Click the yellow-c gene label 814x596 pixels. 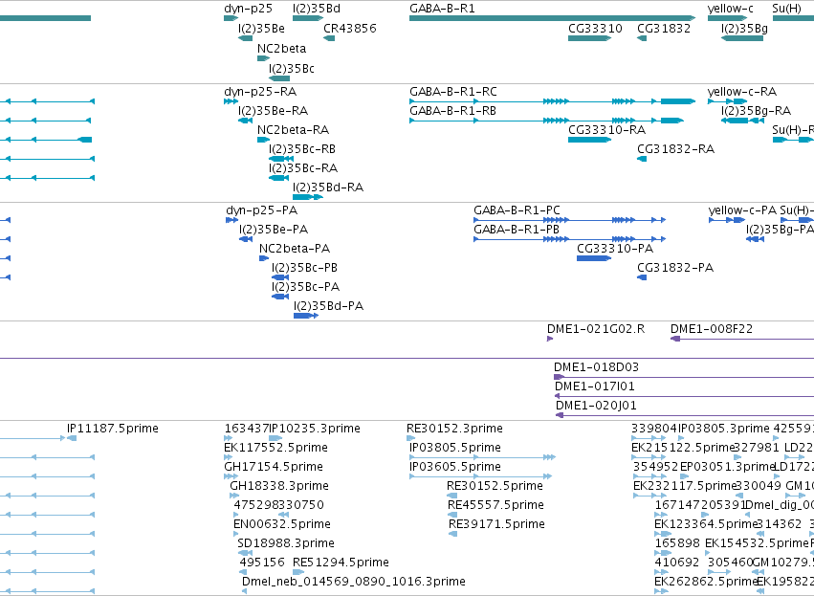(731, 9)
